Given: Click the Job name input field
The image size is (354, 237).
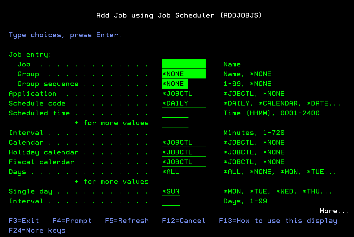Looking at the screenshot, I should [183, 64].
